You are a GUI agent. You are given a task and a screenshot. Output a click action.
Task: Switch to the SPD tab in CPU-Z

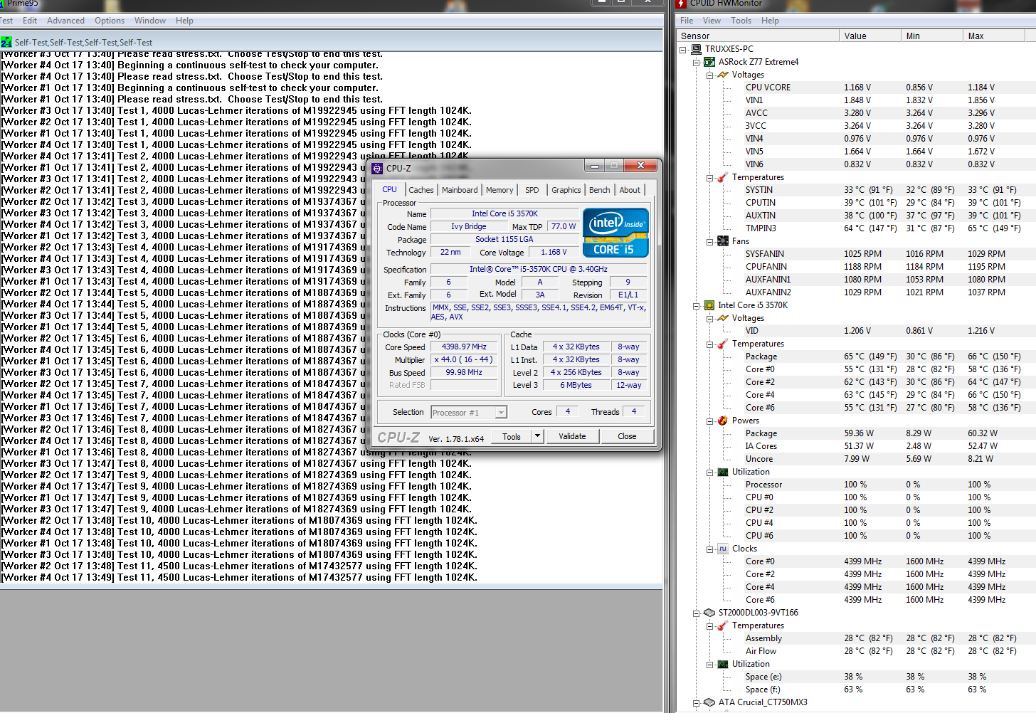pyautogui.click(x=532, y=190)
